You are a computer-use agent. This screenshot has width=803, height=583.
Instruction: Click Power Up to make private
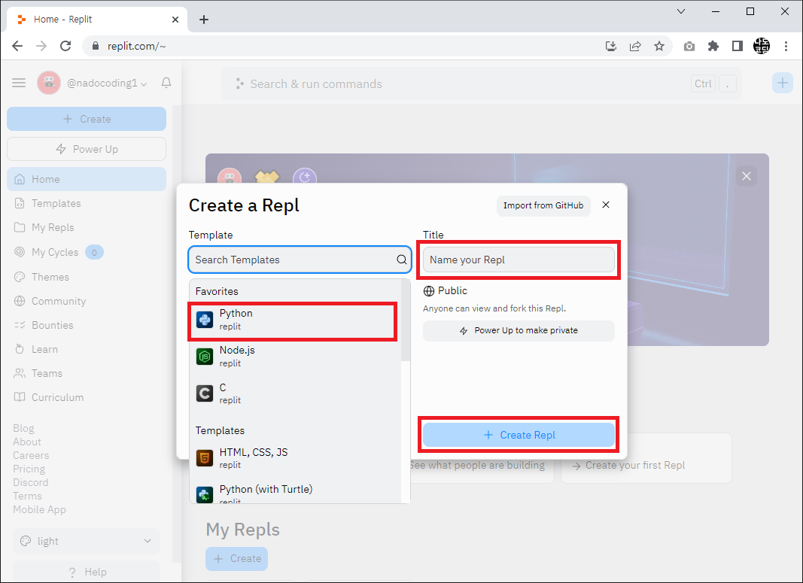coord(519,331)
